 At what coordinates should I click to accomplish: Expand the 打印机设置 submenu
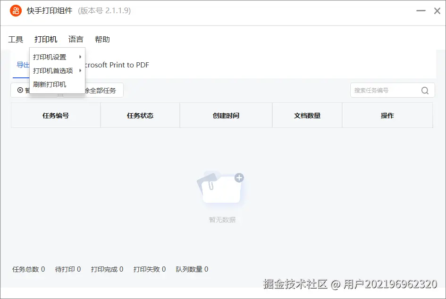pos(57,57)
